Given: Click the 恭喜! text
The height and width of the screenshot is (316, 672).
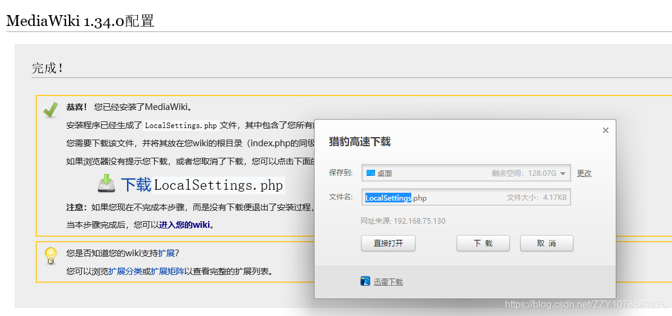Looking at the screenshot, I should (77, 106).
